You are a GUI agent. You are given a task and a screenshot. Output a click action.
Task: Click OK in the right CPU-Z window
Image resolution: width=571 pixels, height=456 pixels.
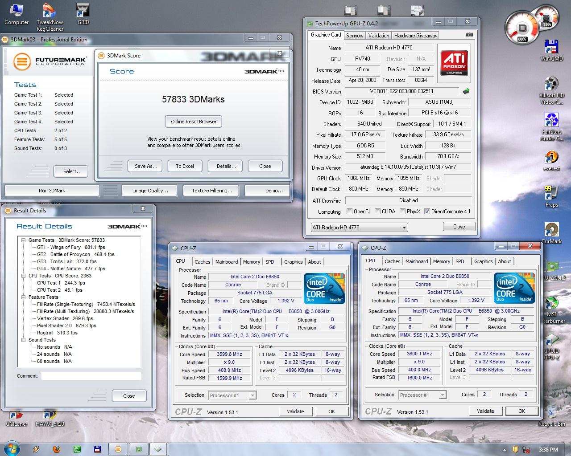point(521,411)
